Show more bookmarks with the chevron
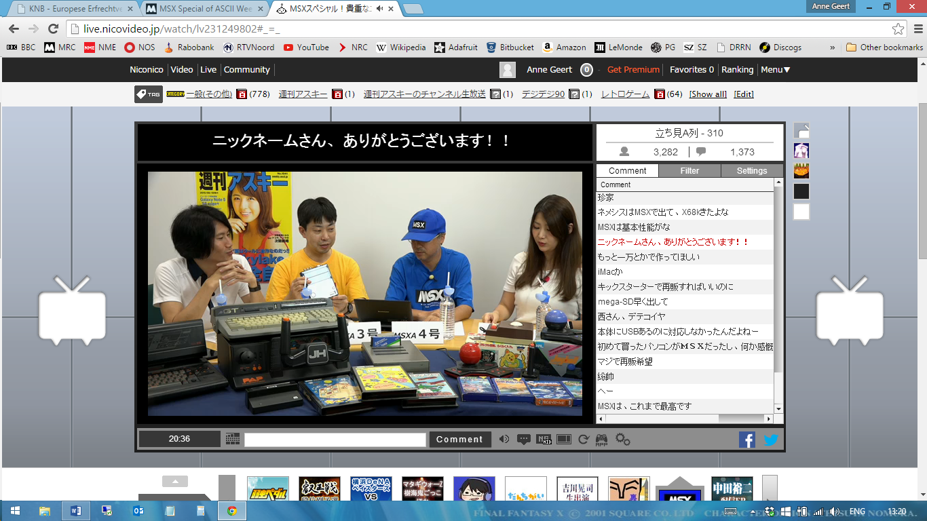Viewport: 927px width, 521px height. click(833, 47)
